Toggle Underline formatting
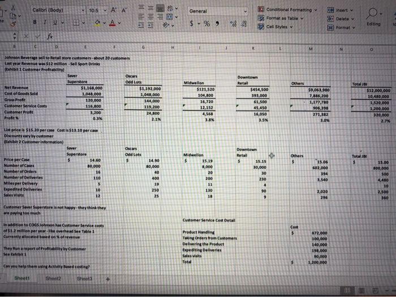The image size is (396, 297). click(55, 23)
